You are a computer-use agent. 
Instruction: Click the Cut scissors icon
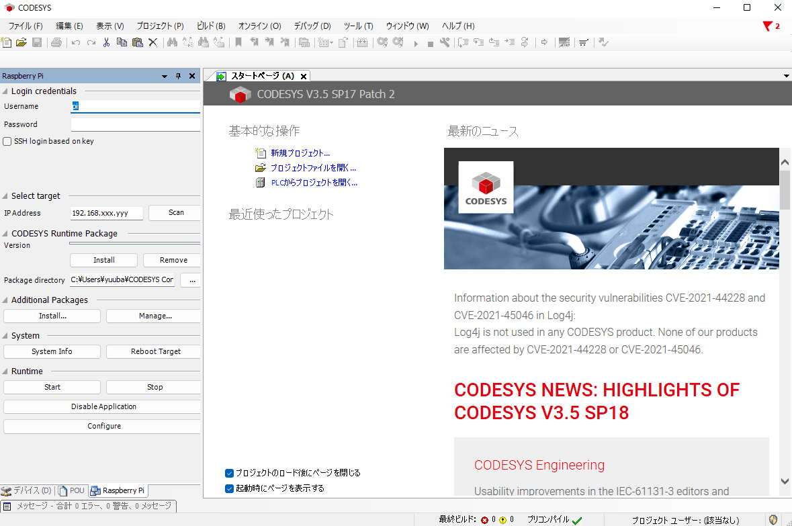106,42
